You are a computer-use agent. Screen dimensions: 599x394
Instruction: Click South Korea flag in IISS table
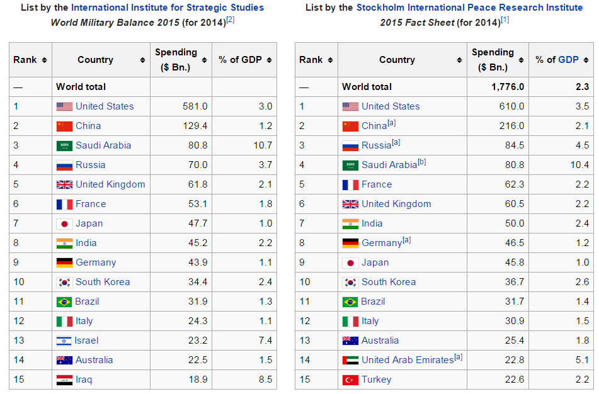click(64, 283)
